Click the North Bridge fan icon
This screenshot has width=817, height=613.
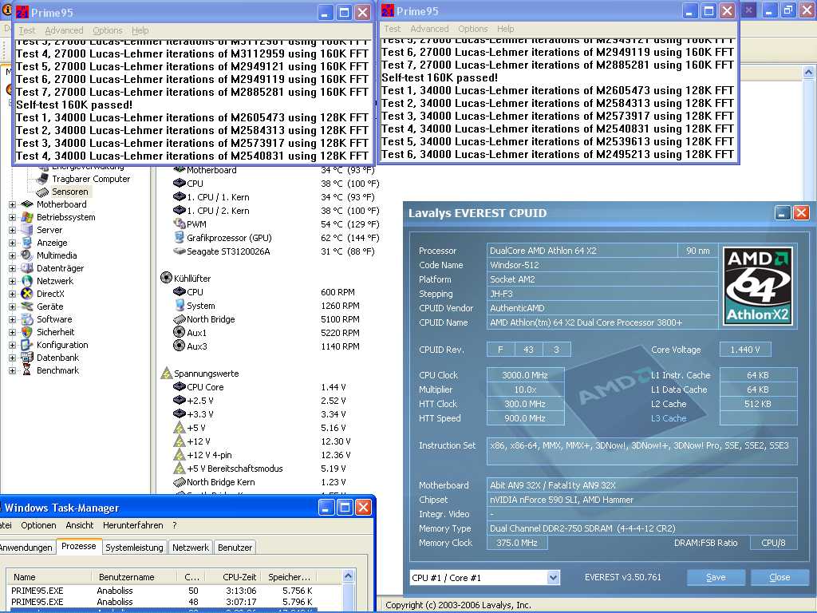[180, 319]
